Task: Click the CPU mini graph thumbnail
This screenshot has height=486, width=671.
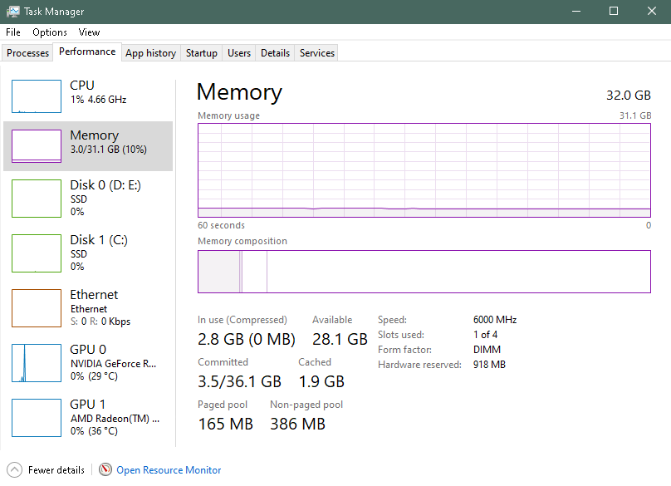Action: pos(37,96)
